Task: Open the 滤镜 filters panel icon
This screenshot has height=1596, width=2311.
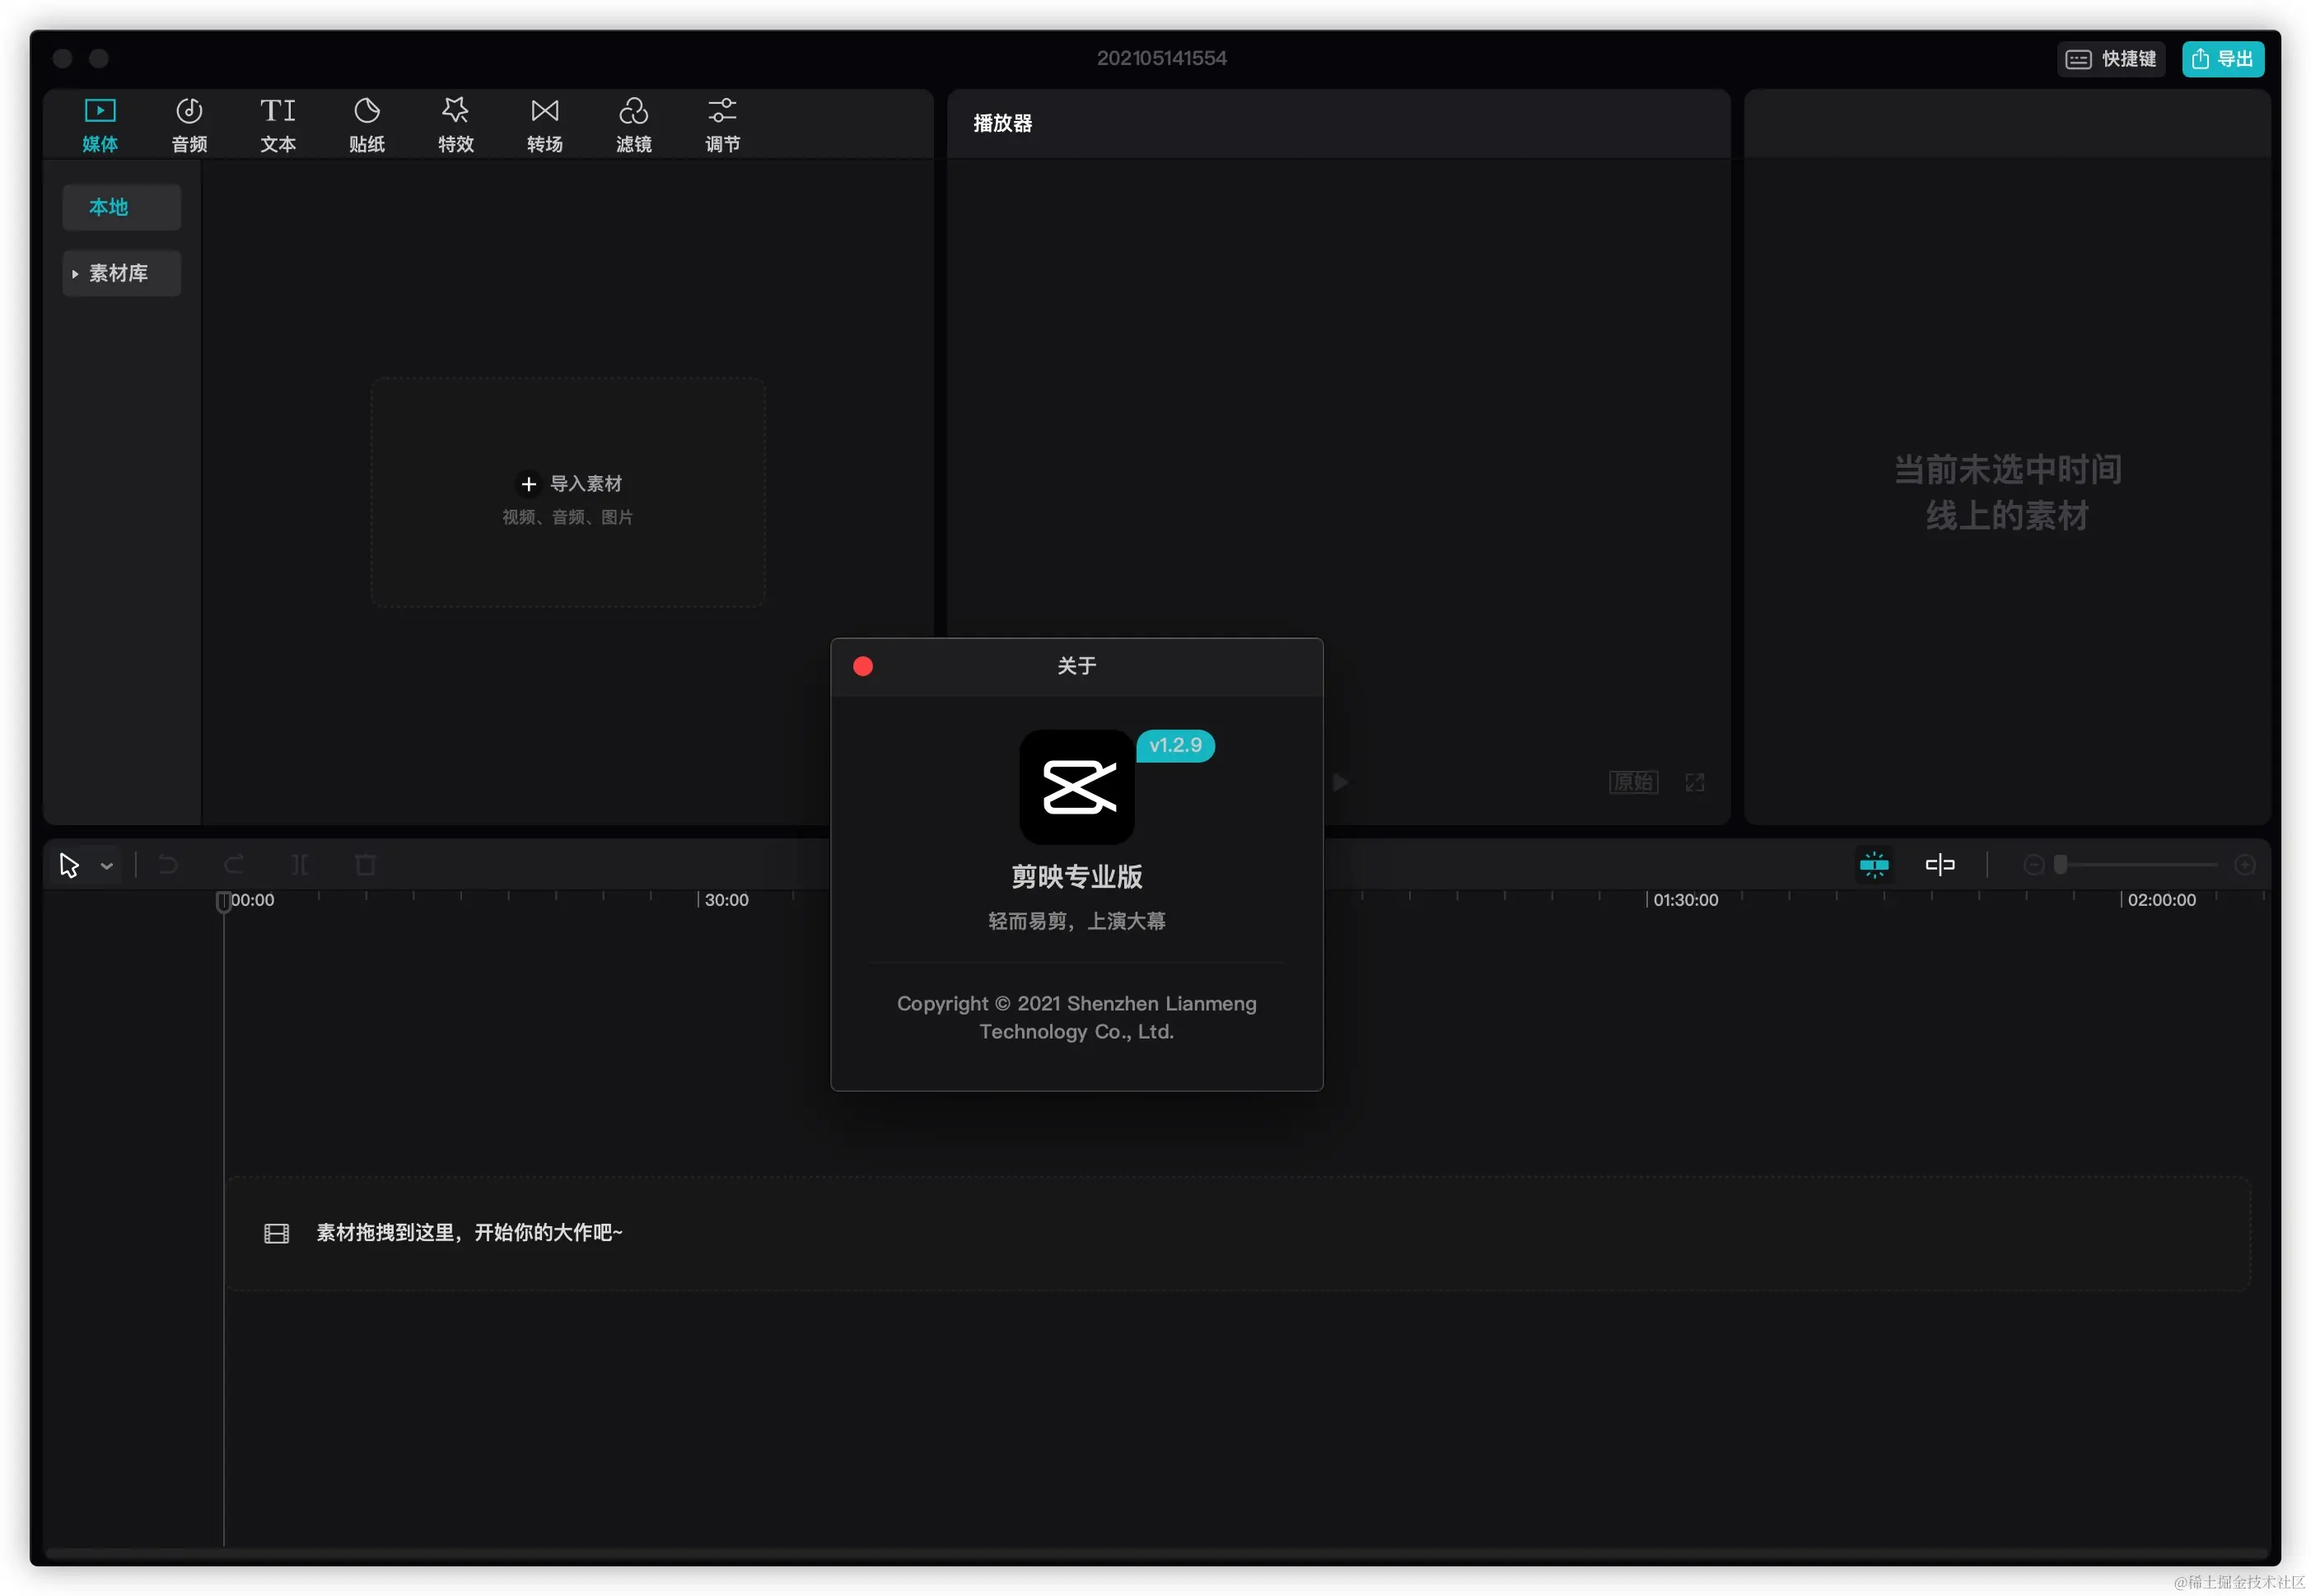Action: [633, 111]
